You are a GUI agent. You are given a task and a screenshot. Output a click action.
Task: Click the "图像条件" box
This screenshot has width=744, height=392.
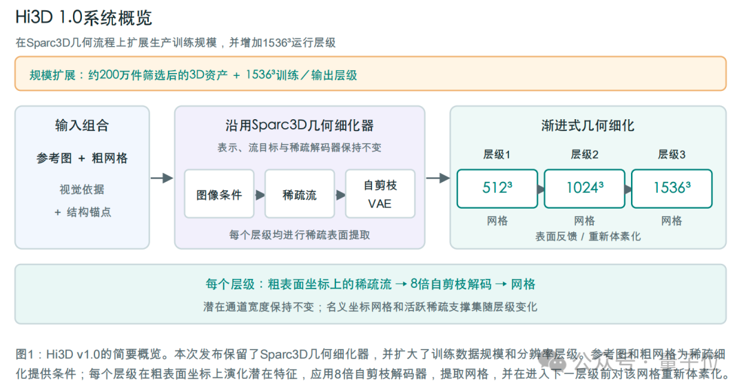point(219,194)
